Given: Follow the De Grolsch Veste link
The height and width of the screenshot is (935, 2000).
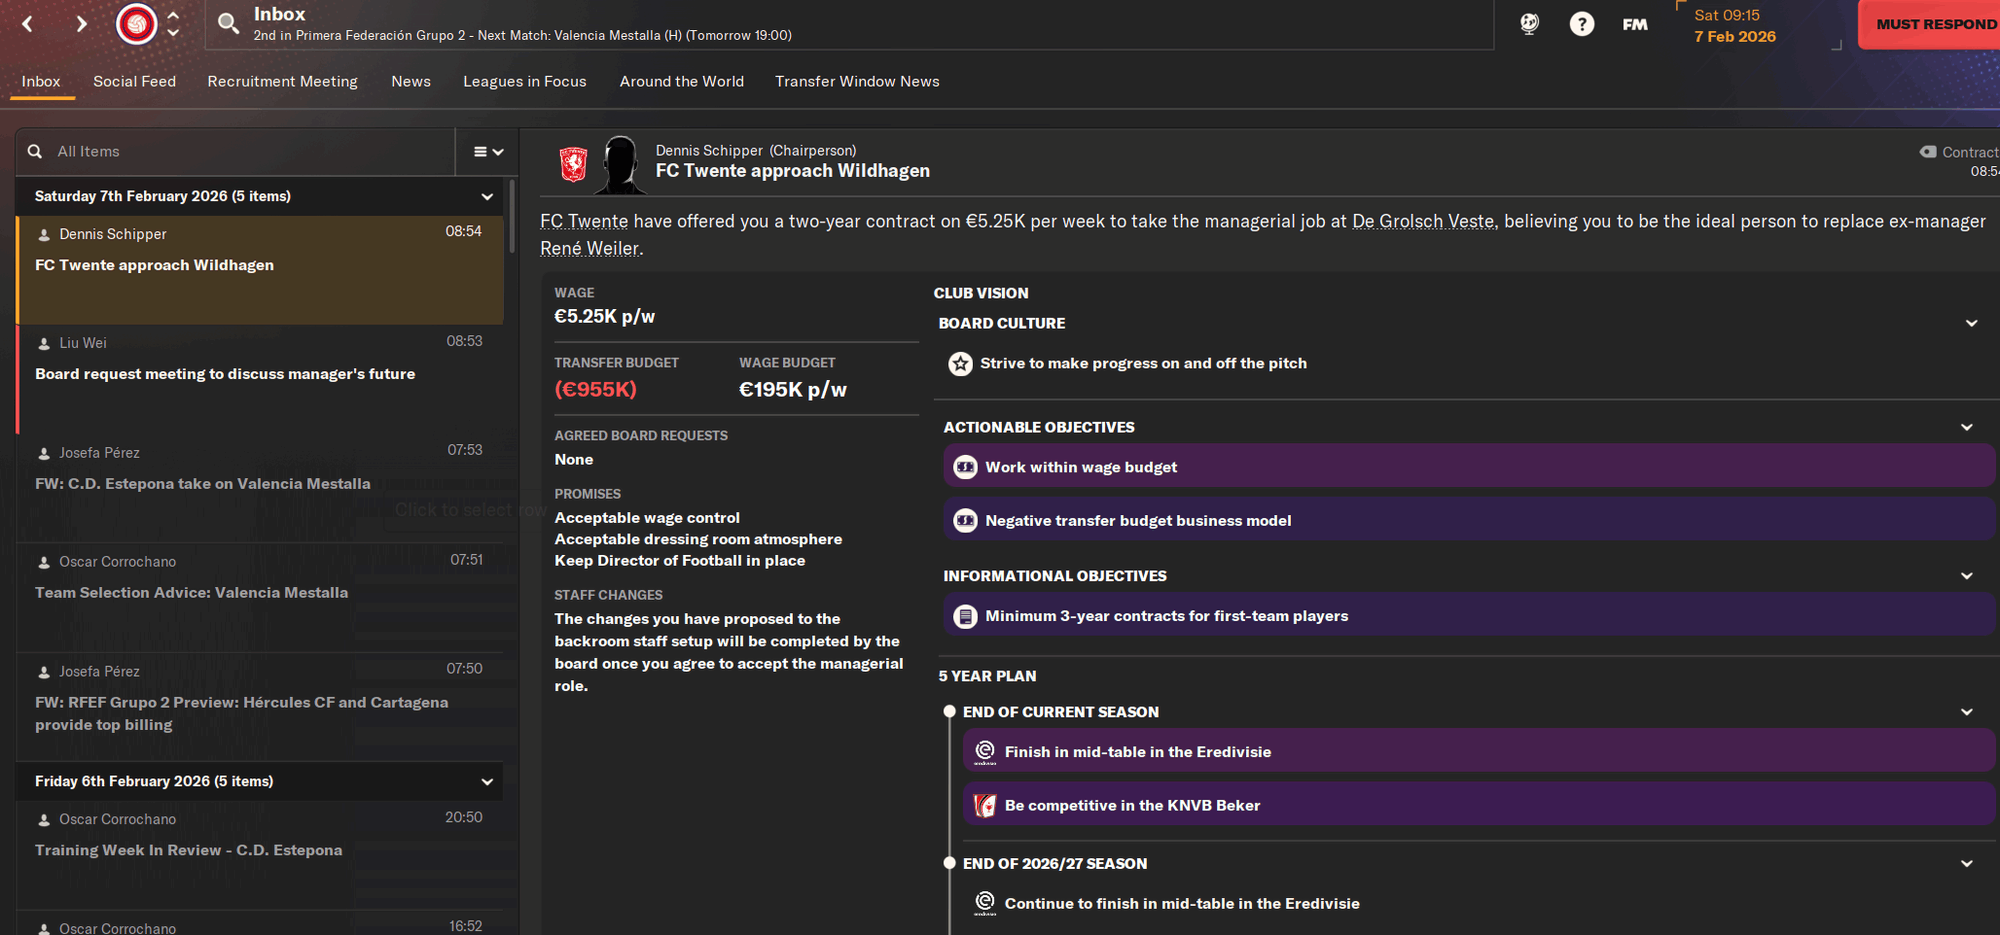Looking at the screenshot, I should tap(1424, 221).
